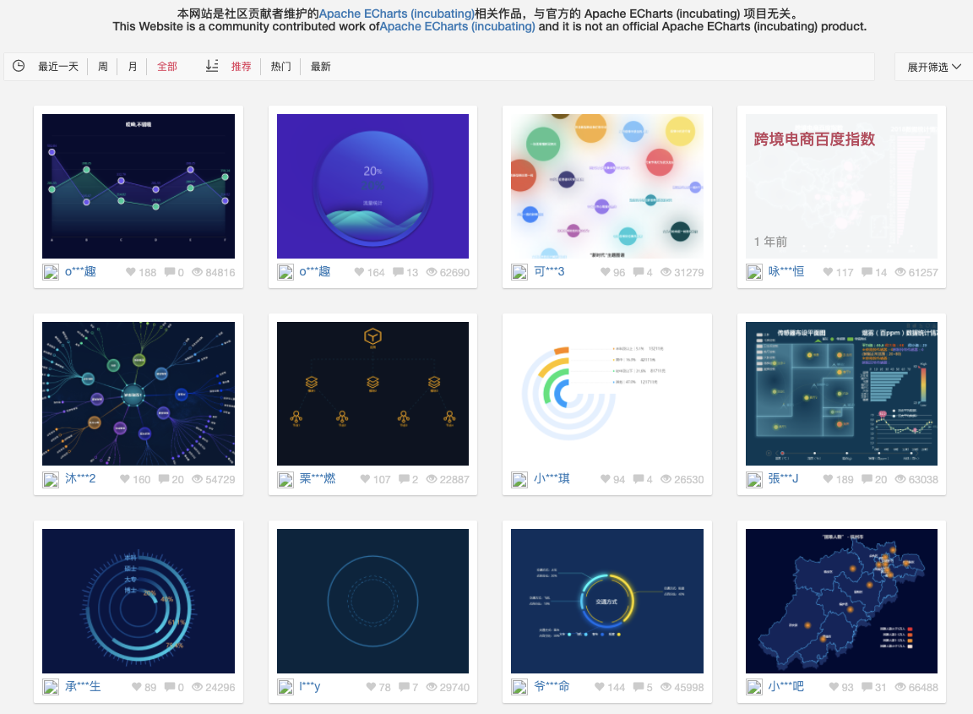Sort by 推荐 (recommended)
Screen dimensions: 973x714
(242, 67)
